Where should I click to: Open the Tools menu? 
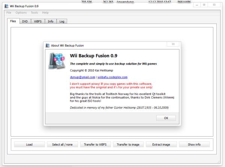click(34, 13)
